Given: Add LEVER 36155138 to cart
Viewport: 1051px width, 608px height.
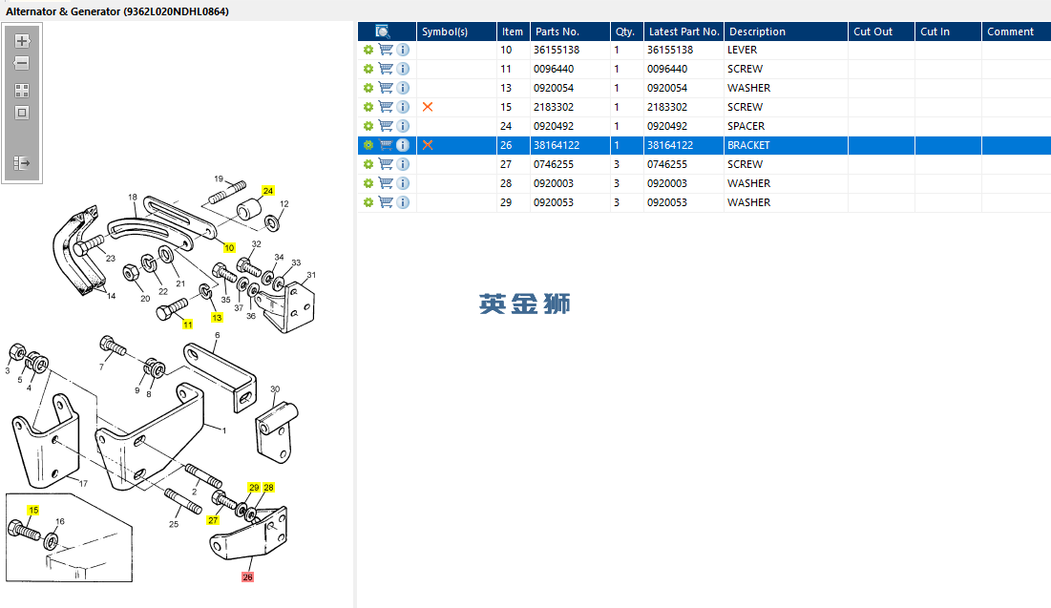Looking at the screenshot, I should point(386,50).
